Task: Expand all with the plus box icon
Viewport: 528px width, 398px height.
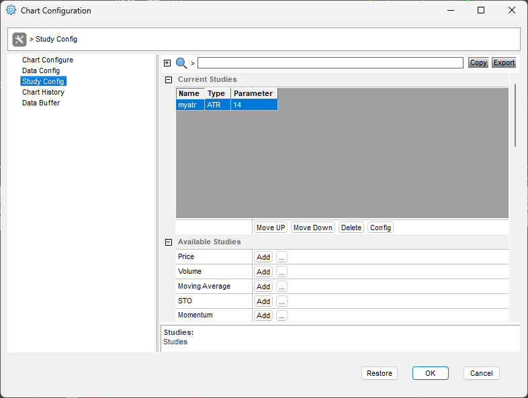Action: 167,63
